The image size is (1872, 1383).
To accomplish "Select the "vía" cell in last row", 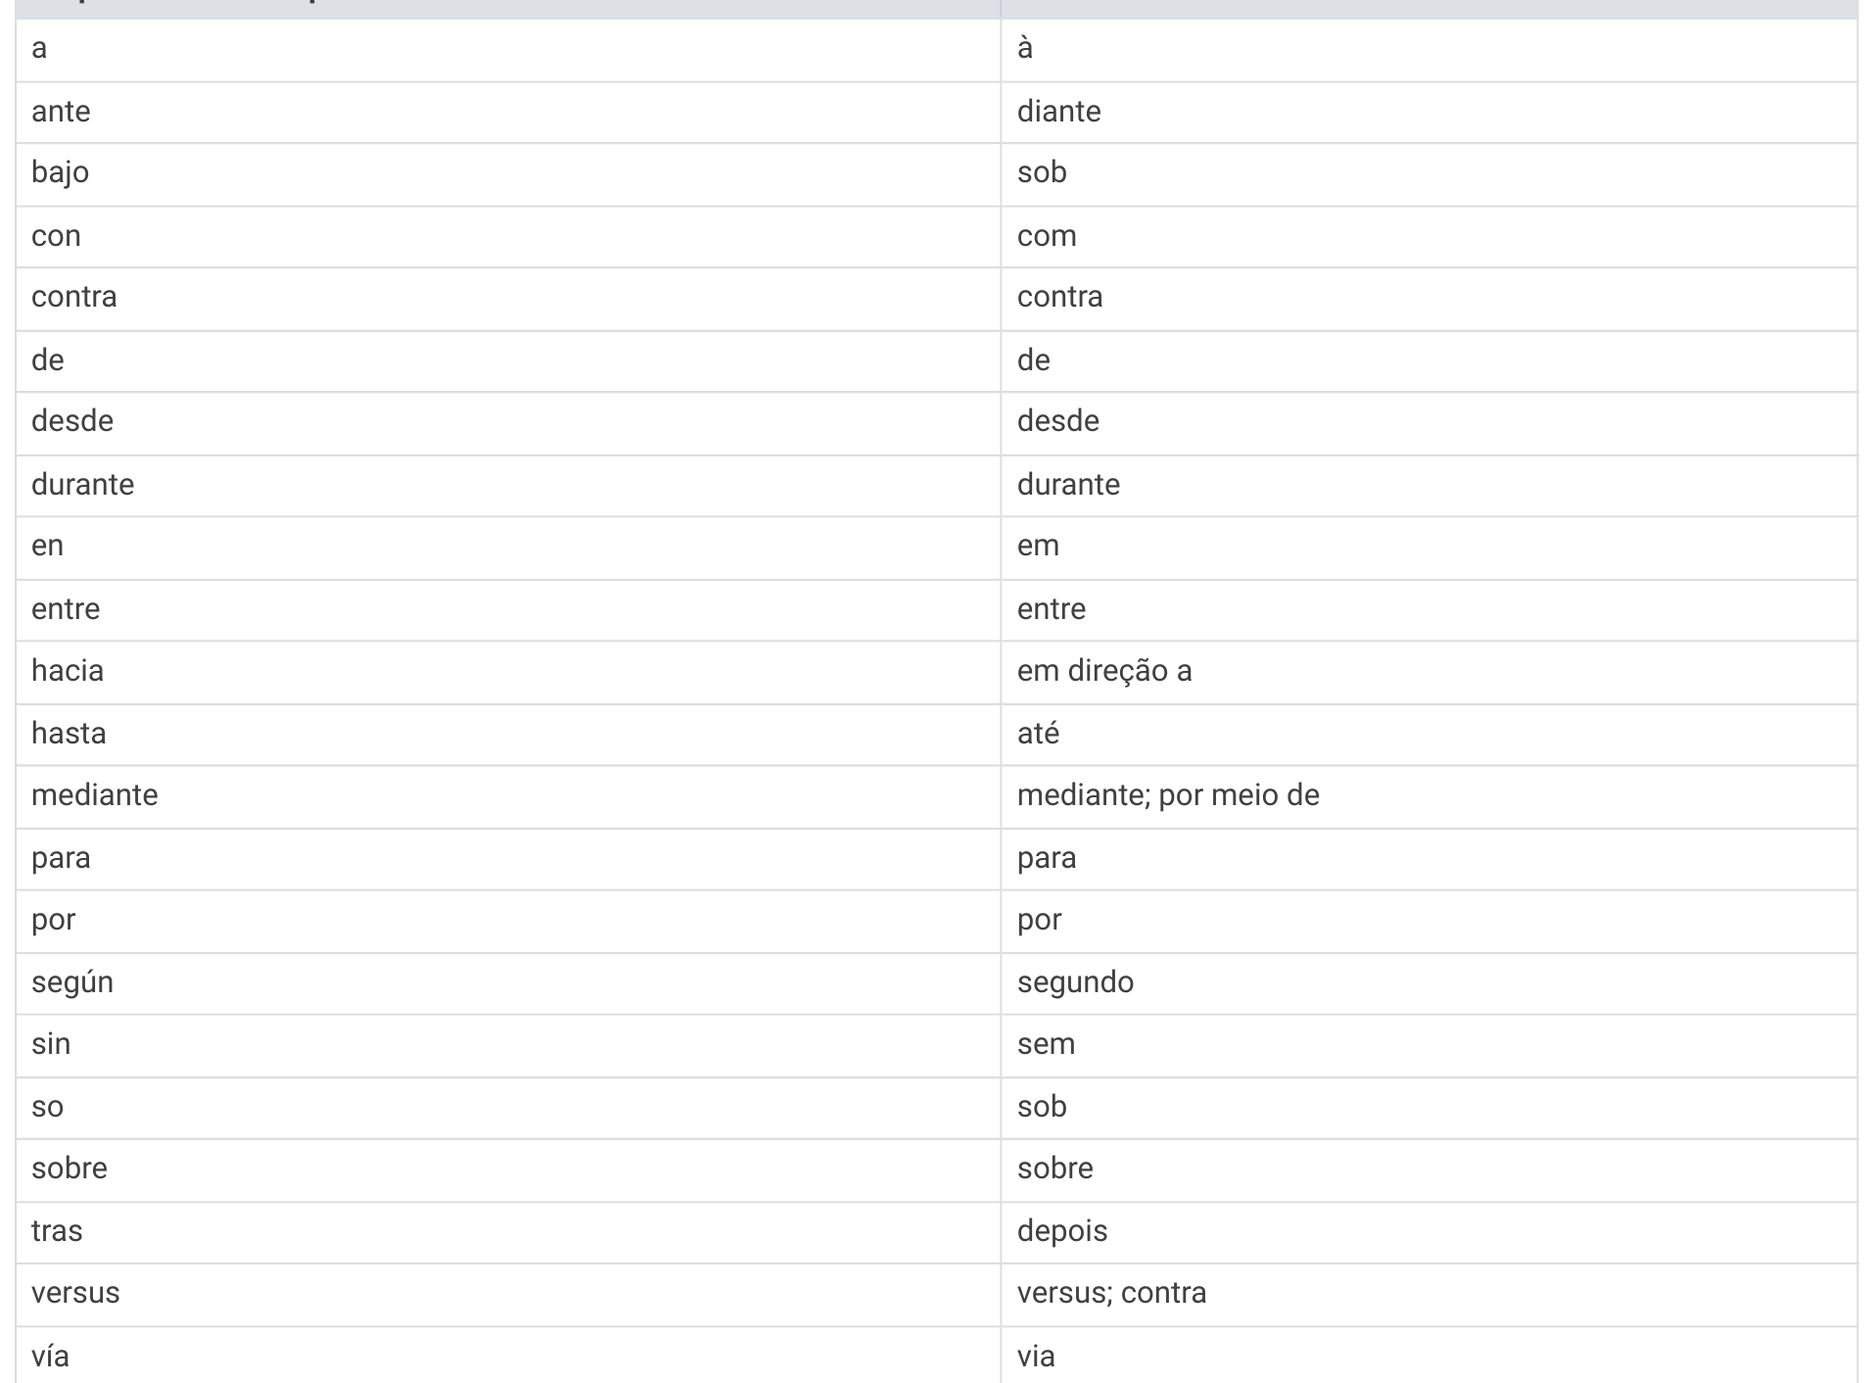I will point(508,1356).
